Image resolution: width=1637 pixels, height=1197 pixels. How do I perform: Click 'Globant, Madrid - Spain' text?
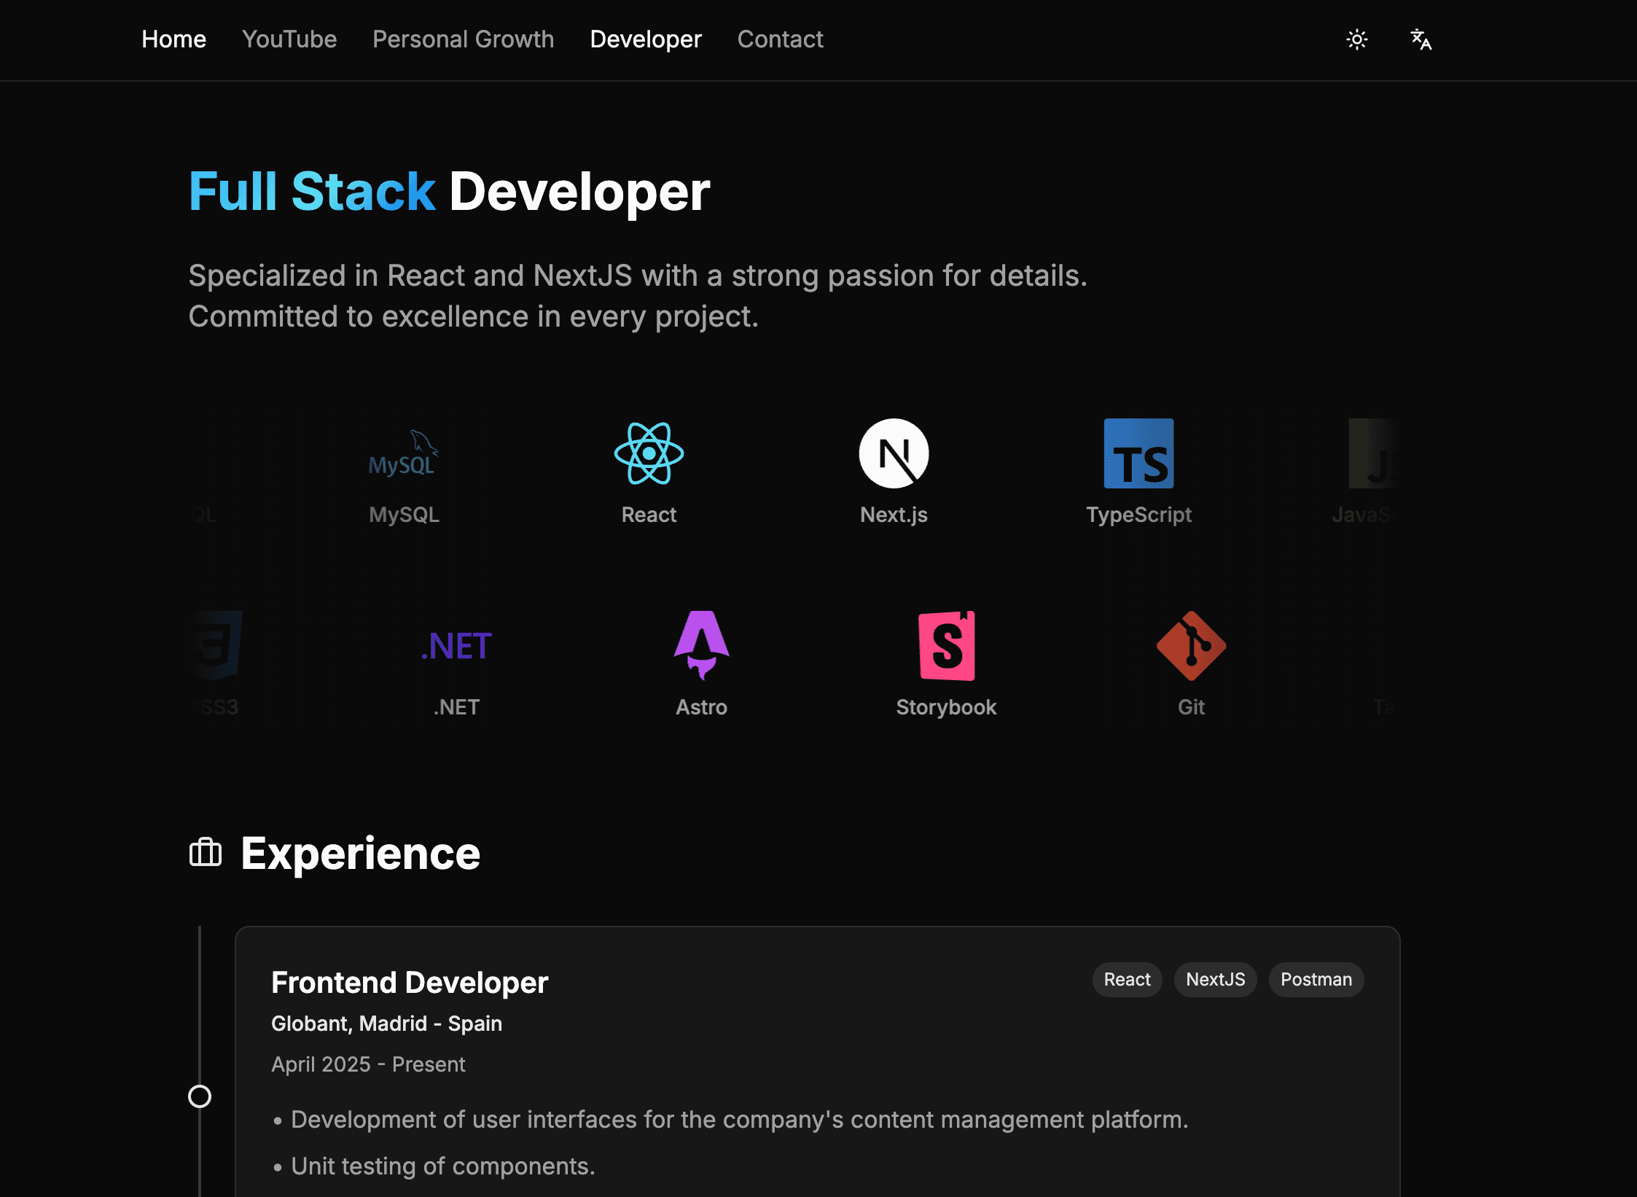[386, 1024]
